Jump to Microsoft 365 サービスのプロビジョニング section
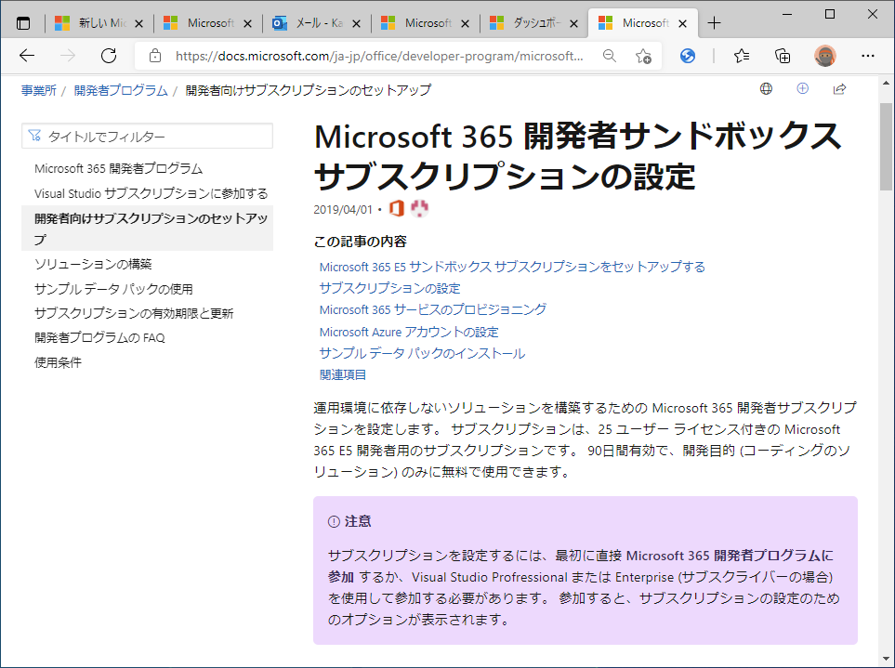Viewport: 895px width, 668px height. pos(433,309)
